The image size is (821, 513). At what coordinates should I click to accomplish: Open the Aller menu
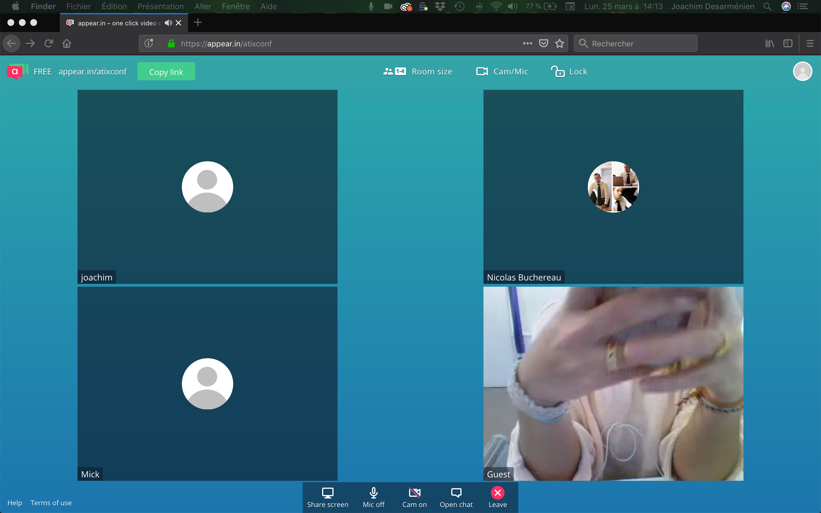tap(202, 6)
